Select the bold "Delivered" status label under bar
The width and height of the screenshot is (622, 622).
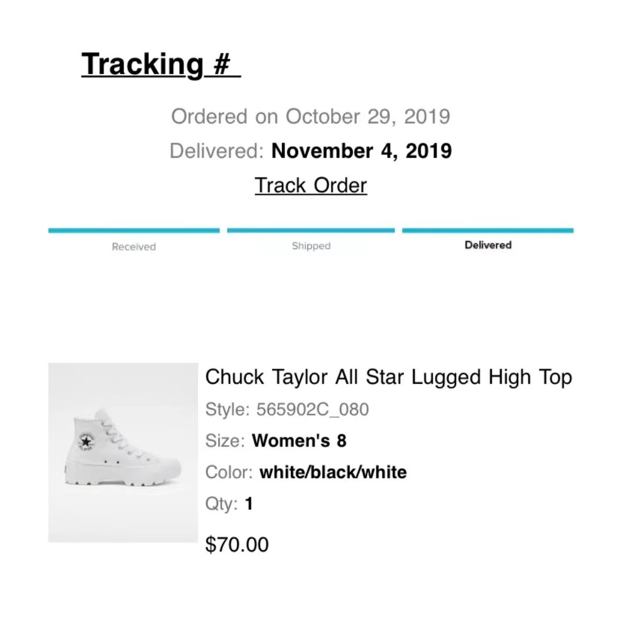point(488,245)
